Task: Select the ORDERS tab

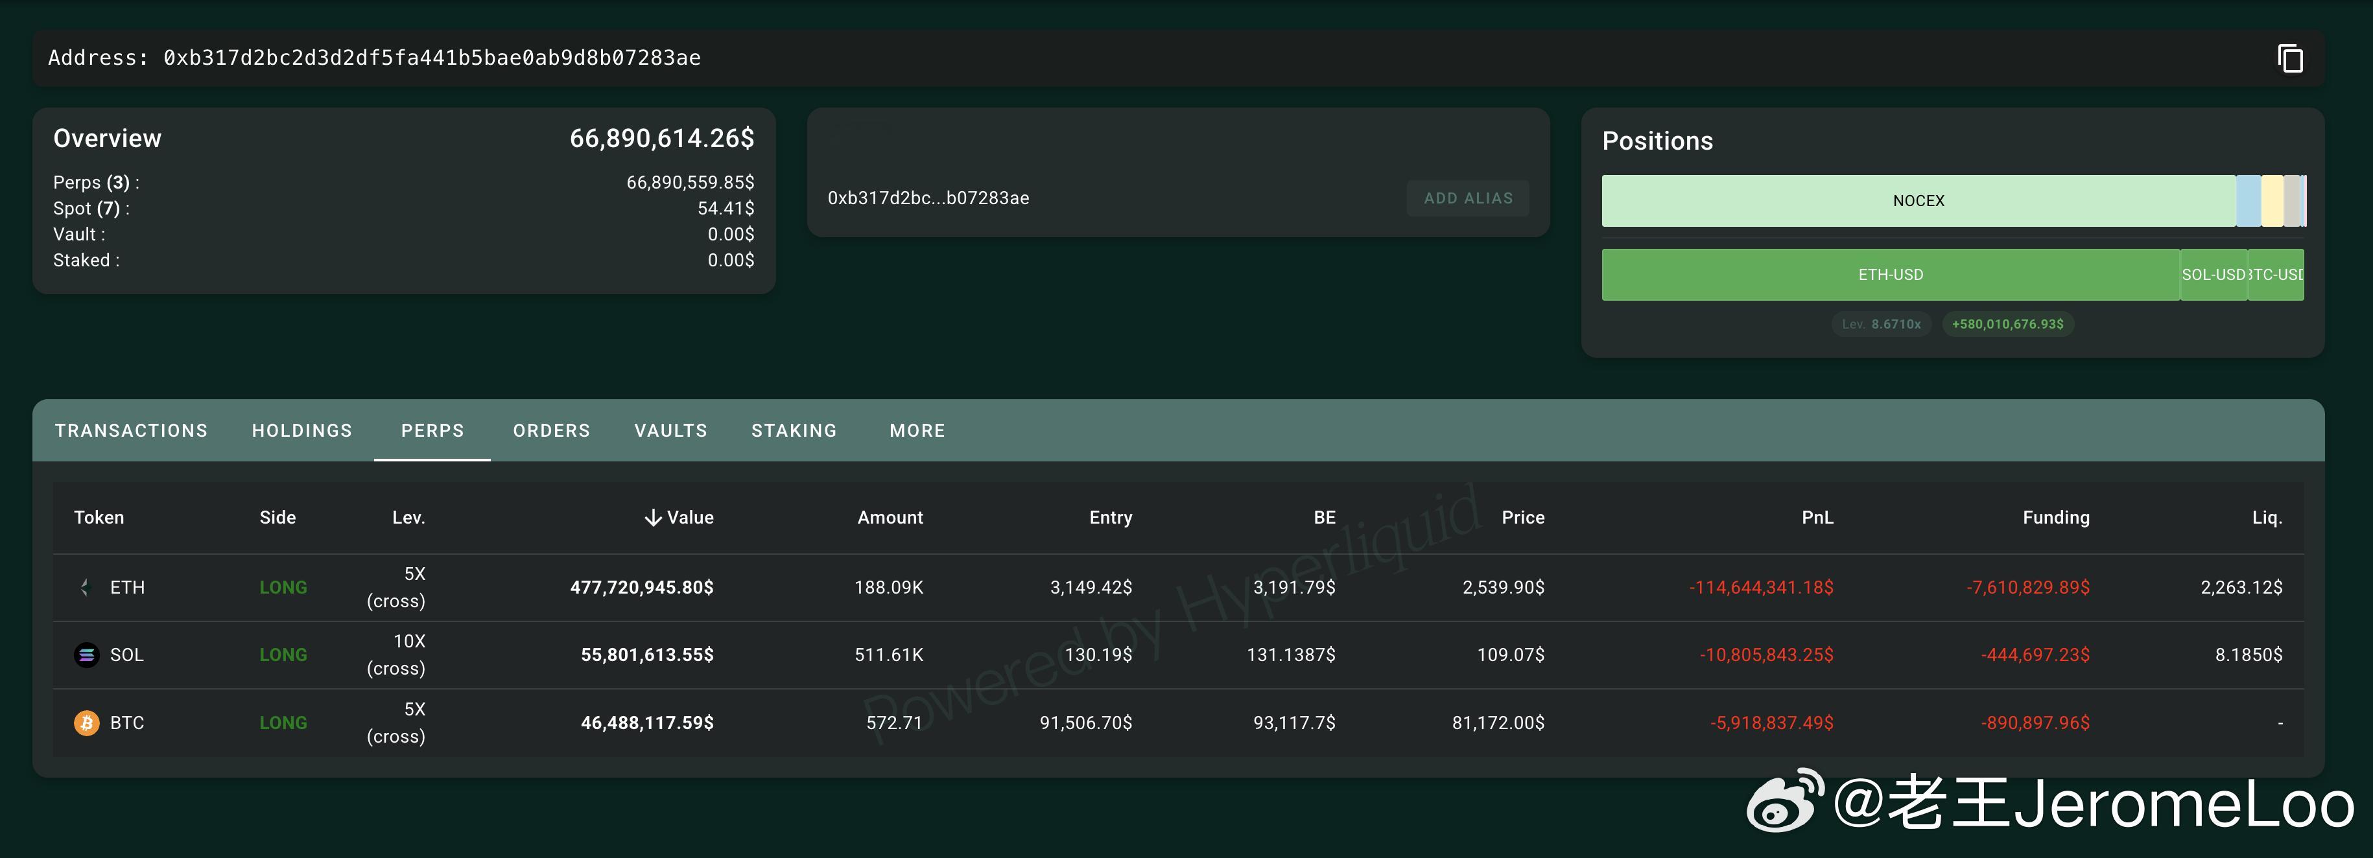Action: [551, 431]
